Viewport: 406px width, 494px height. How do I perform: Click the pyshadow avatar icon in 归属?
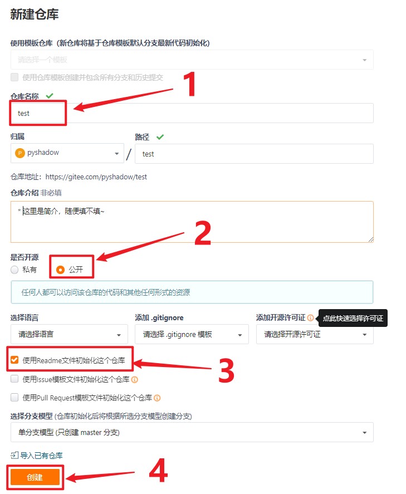point(20,153)
